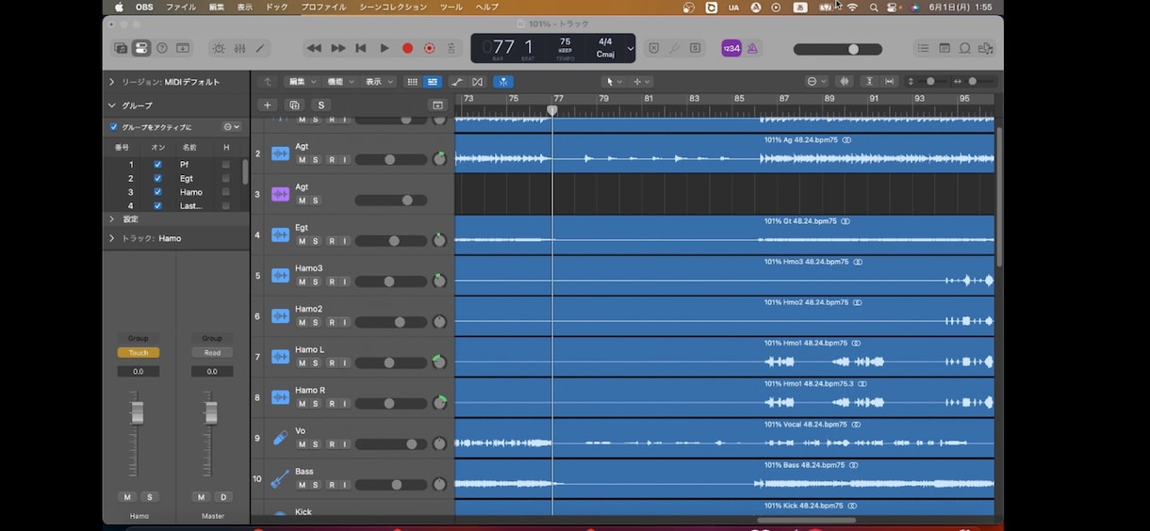Go to beginning of project

[x=361, y=48]
